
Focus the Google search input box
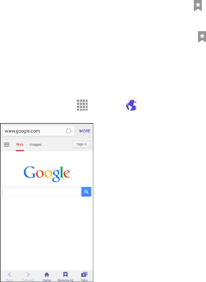(x=42, y=192)
